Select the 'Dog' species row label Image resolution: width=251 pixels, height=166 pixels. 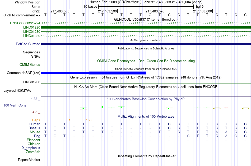point(37,136)
